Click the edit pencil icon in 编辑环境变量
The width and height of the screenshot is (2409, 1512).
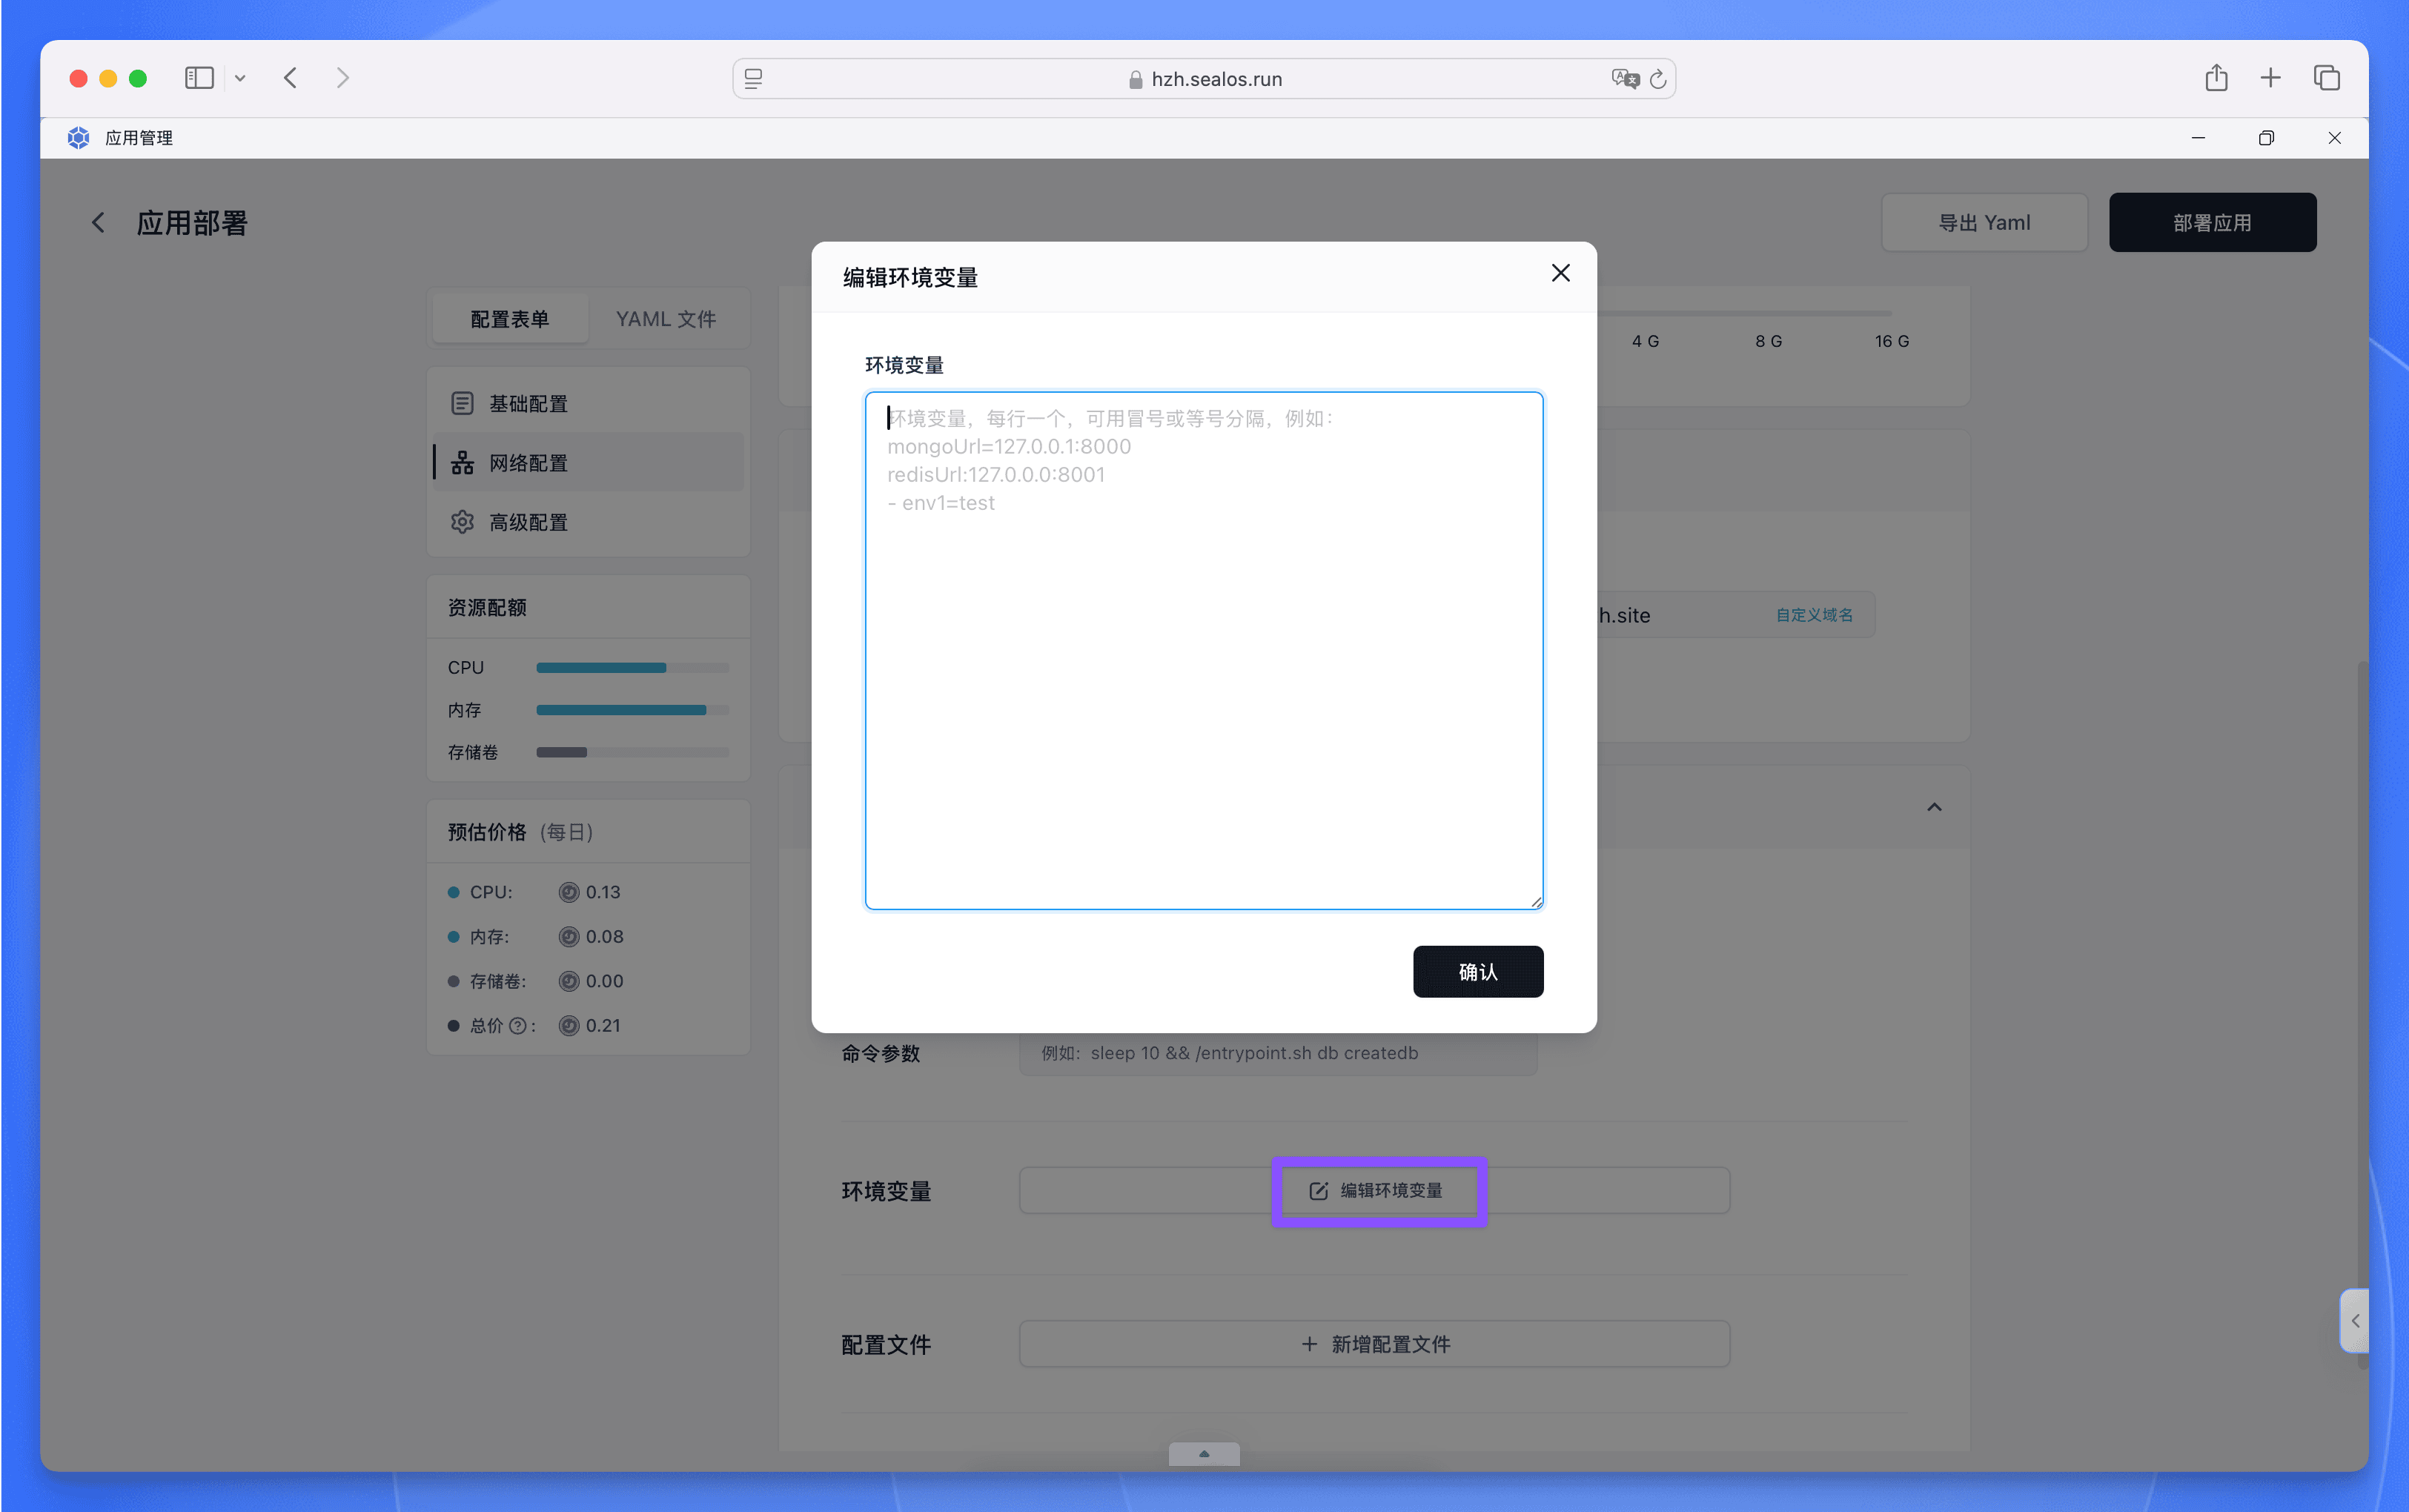pyautogui.click(x=1318, y=1190)
